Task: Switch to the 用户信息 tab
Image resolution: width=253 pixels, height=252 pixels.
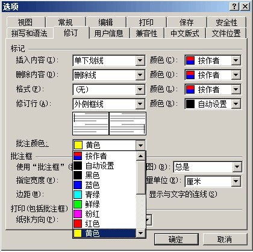Action: point(108,33)
